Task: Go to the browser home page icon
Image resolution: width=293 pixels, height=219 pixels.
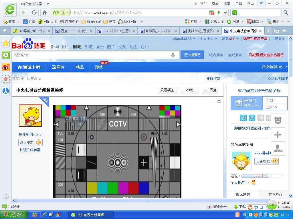Action: coord(45,13)
